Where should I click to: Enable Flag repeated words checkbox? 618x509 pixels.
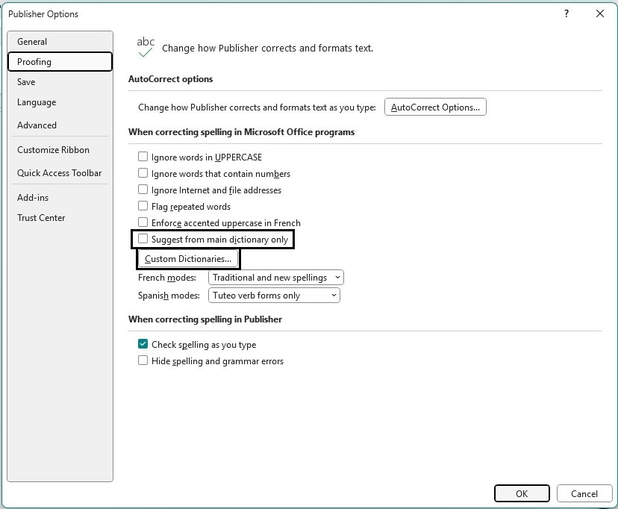[143, 207]
